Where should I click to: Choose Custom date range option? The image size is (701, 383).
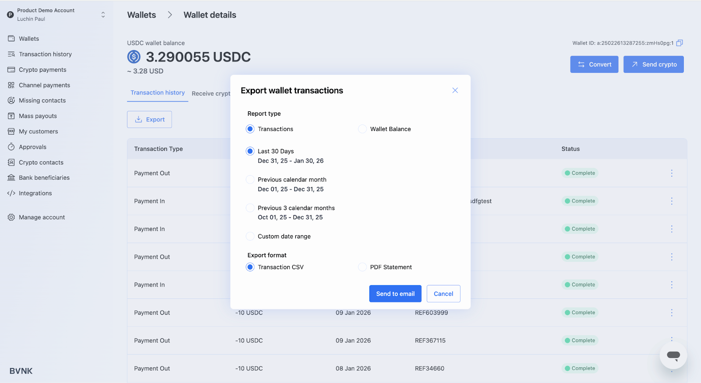point(250,236)
